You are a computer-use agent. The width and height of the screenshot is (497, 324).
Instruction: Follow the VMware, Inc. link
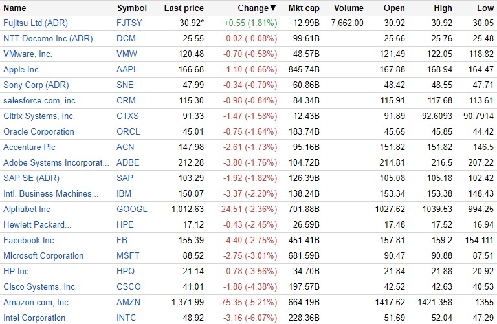pyautogui.click(x=28, y=54)
